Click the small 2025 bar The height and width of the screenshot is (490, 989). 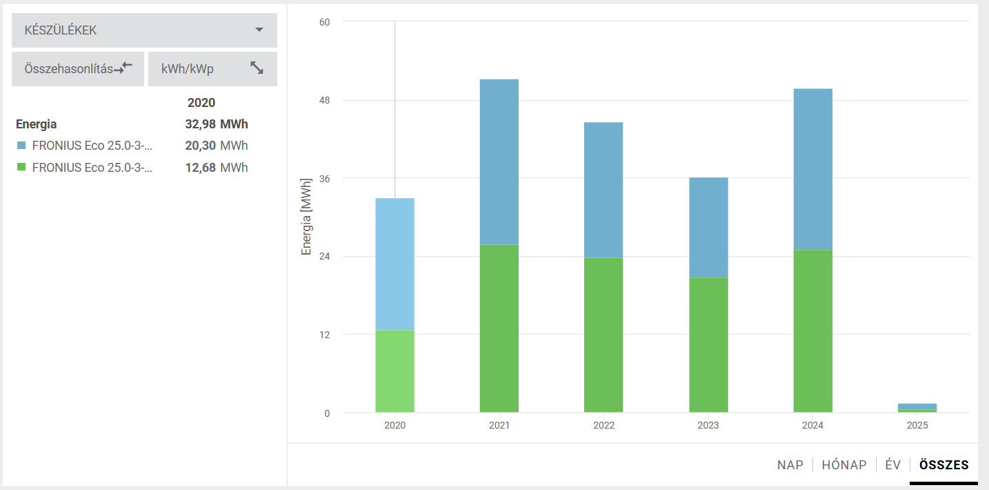[917, 407]
